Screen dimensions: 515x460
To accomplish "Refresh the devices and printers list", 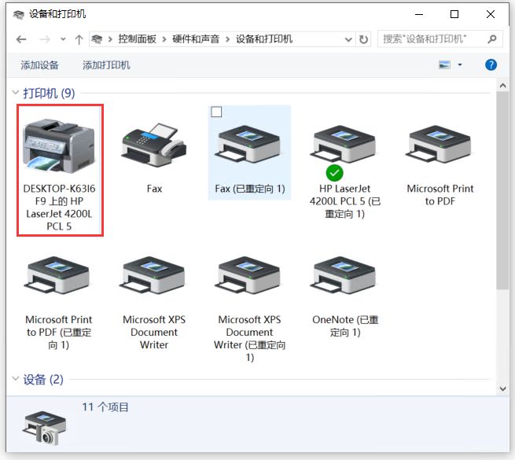I will click(x=363, y=40).
